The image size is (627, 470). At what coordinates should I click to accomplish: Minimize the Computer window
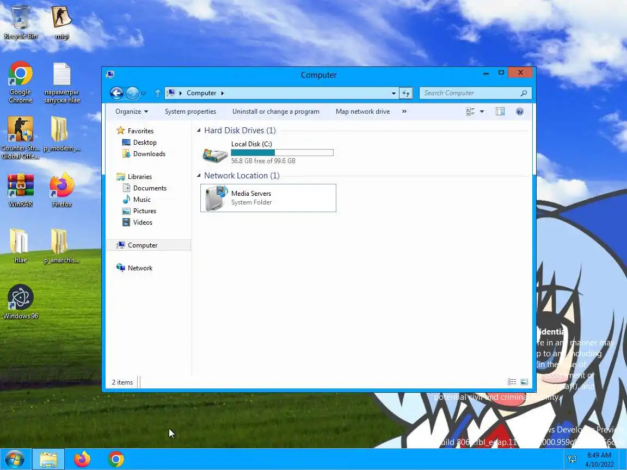pos(486,73)
